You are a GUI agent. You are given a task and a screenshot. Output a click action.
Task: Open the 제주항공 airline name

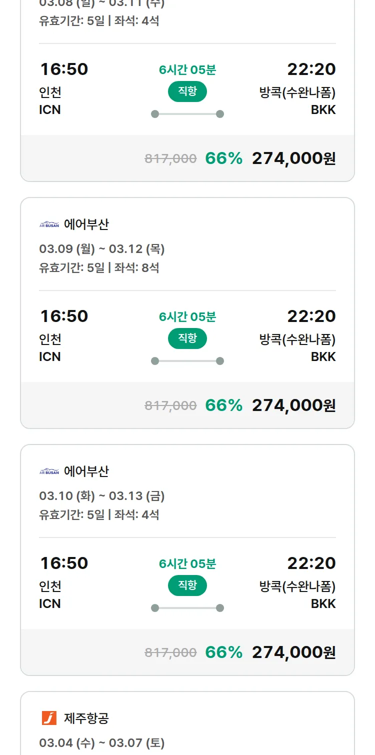(x=86, y=718)
